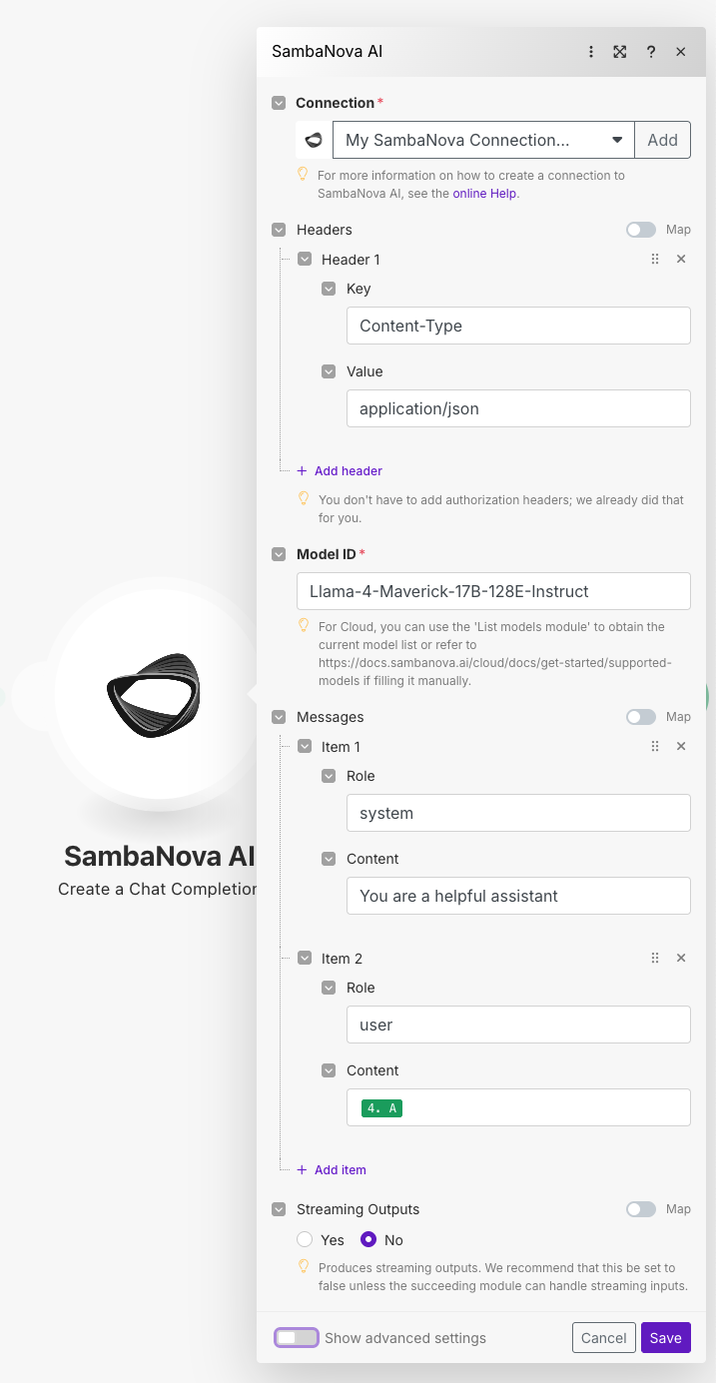Click the Model ID input field
The width and height of the screenshot is (716, 1383).
point(493,591)
